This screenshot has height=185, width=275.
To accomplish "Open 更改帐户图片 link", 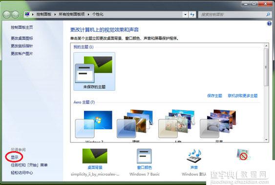I will click(22, 54).
